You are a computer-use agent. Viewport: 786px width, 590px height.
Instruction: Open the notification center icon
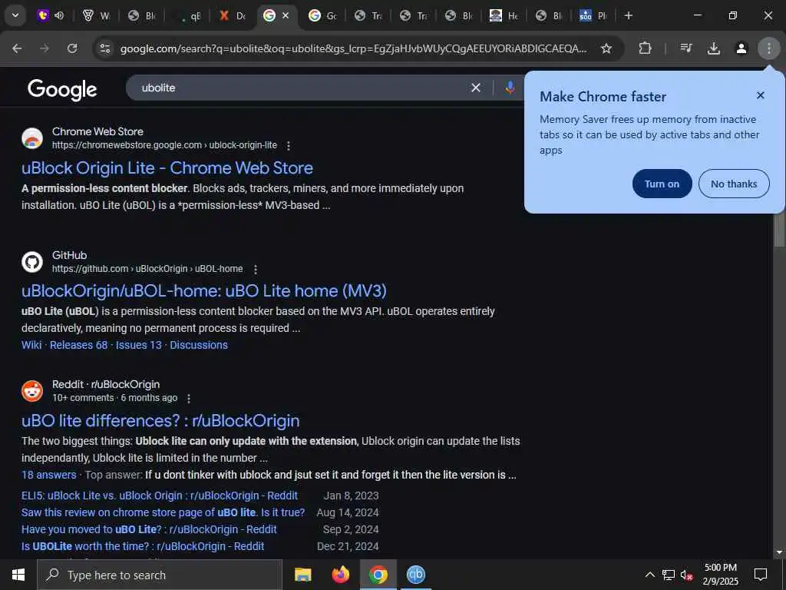coord(761,575)
